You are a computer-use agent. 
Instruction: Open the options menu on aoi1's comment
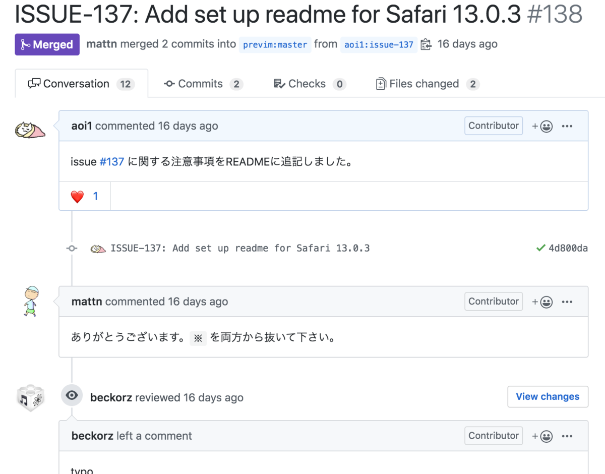[567, 126]
